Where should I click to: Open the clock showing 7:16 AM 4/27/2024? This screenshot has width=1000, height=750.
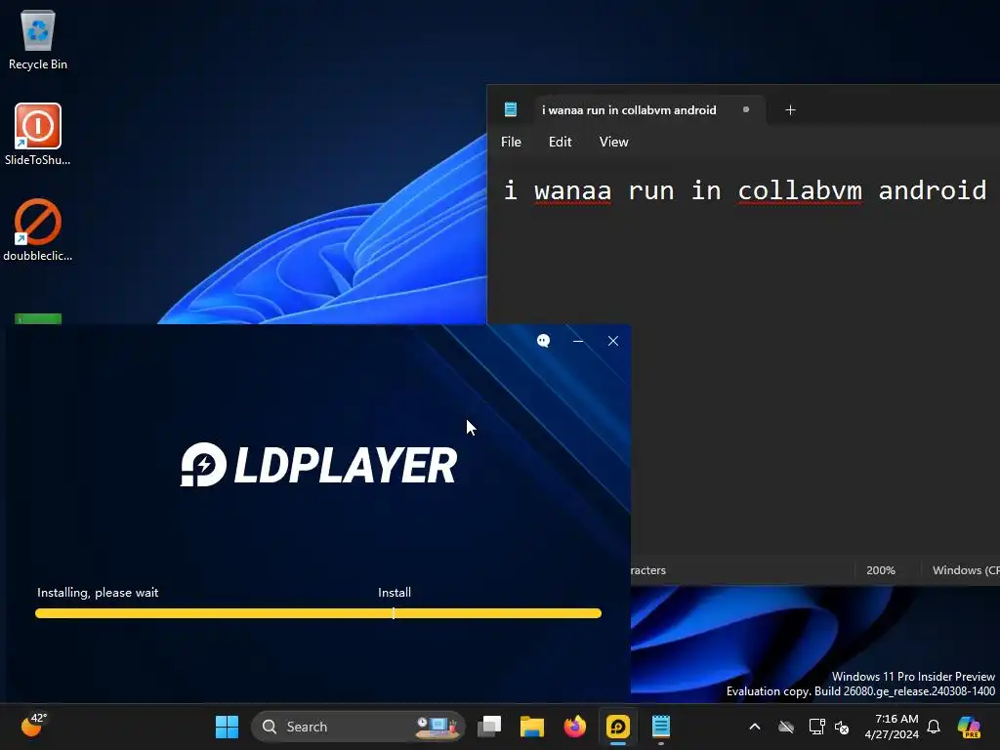coord(892,727)
